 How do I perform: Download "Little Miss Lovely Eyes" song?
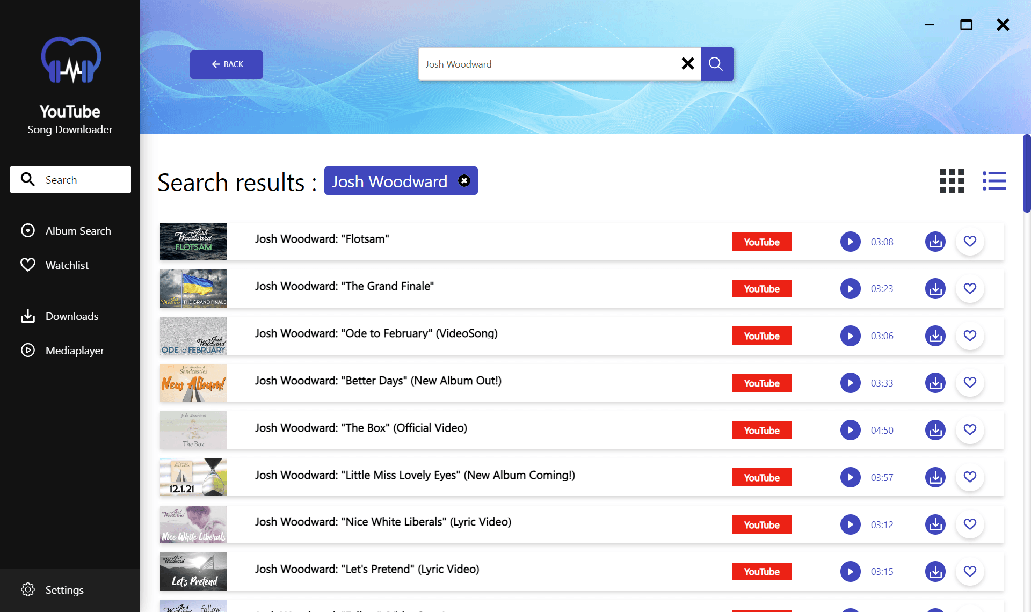point(935,477)
